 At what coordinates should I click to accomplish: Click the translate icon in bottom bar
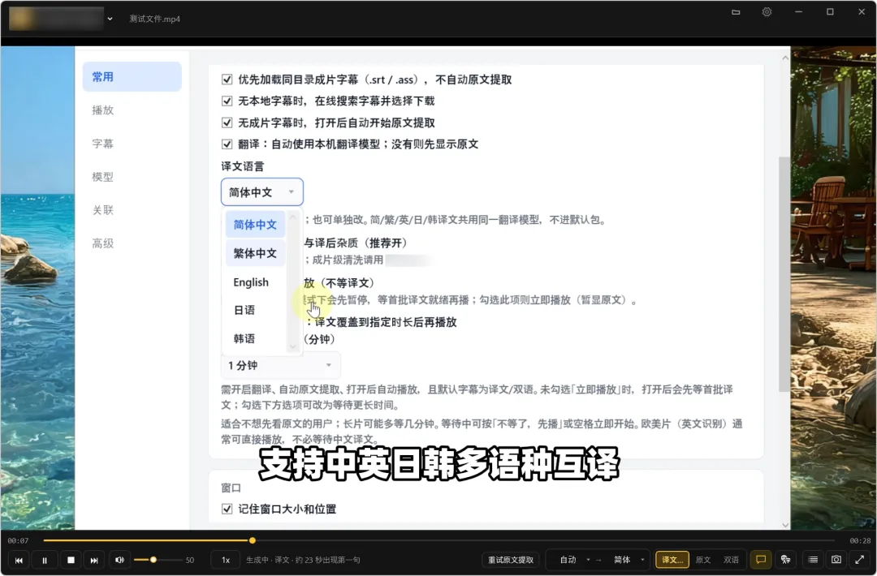(x=786, y=559)
